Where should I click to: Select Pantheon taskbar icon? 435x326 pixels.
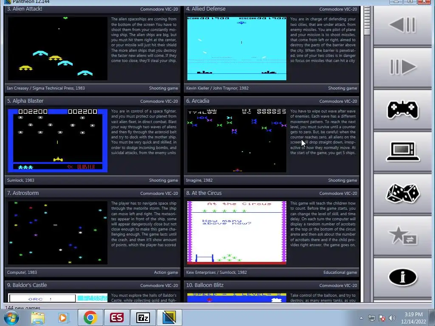169,318
